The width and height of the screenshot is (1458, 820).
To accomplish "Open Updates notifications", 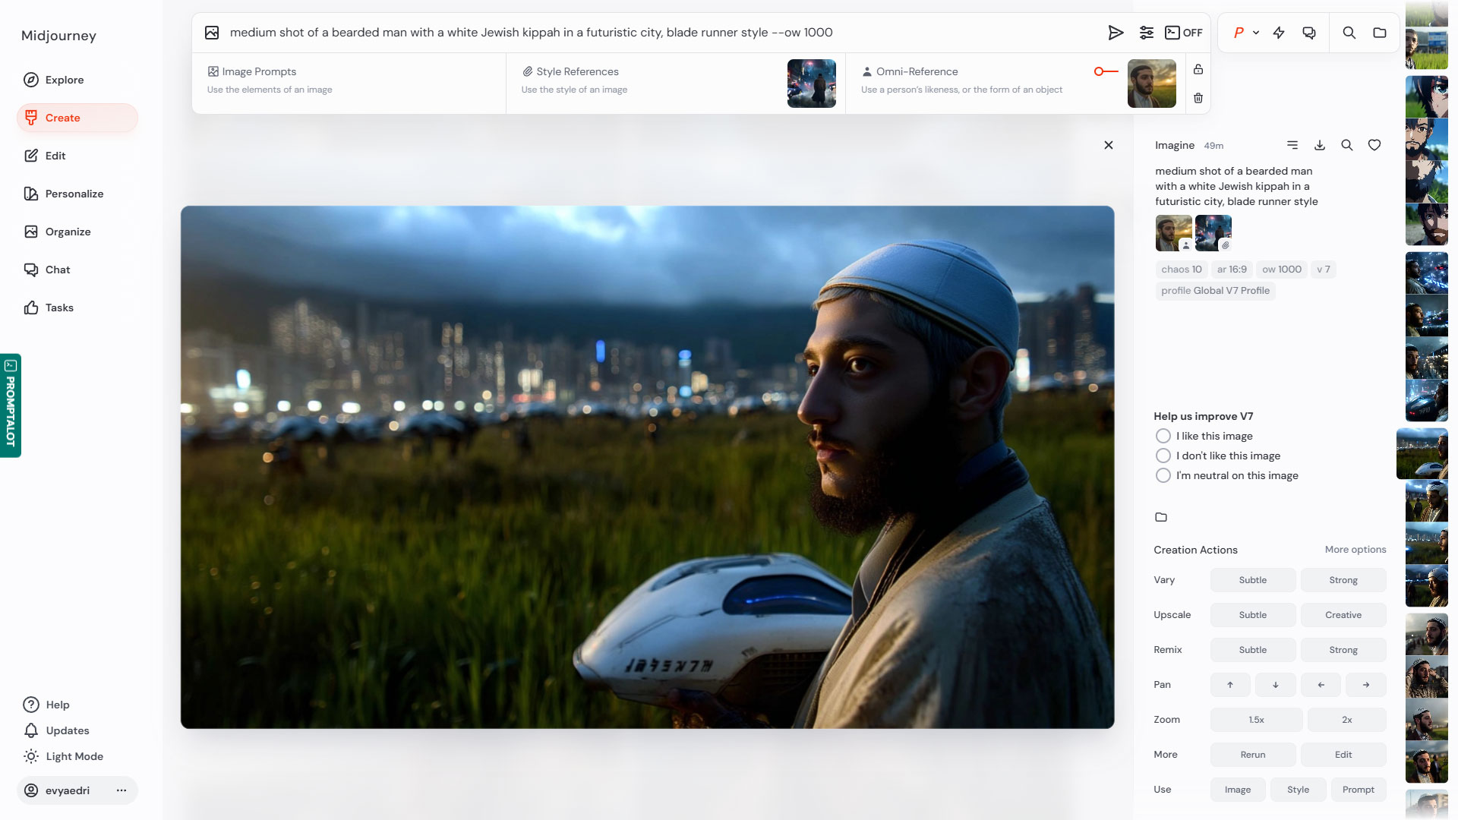I will (x=57, y=730).
